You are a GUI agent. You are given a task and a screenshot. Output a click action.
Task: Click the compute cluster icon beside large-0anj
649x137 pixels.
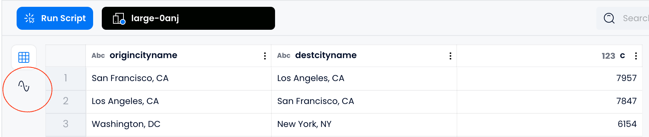[119, 19]
